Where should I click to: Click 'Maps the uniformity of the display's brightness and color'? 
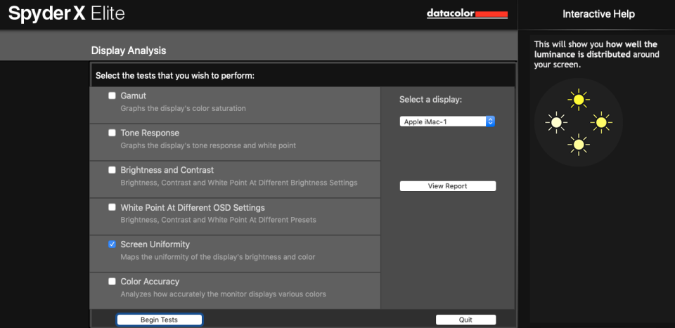coord(218,257)
